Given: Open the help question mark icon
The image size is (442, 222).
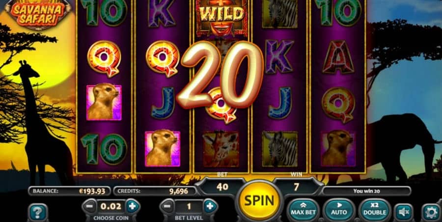Looking at the screenshot, I should point(38,212).
